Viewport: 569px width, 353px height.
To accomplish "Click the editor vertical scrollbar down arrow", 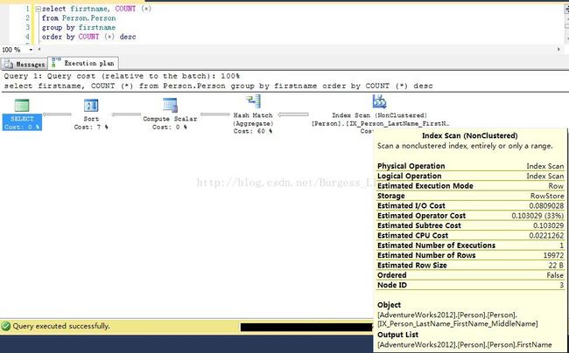I will click(x=567, y=38).
